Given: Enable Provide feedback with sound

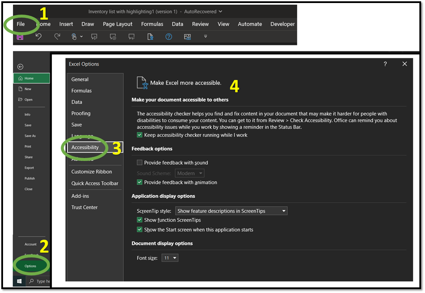Looking at the screenshot, I should coord(139,163).
